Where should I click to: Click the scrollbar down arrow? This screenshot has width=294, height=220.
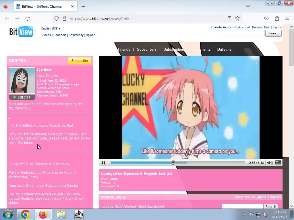[x=291, y=206]
